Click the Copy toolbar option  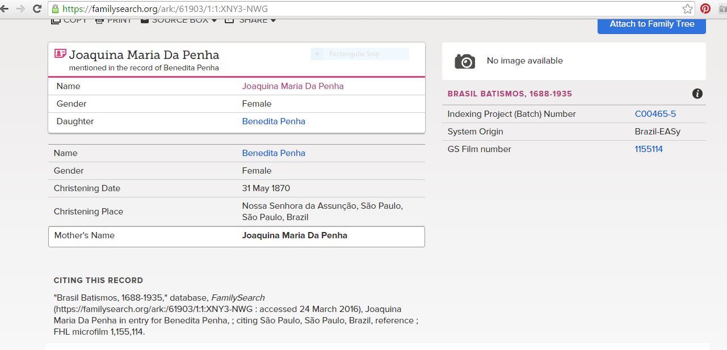pos(69,20)
